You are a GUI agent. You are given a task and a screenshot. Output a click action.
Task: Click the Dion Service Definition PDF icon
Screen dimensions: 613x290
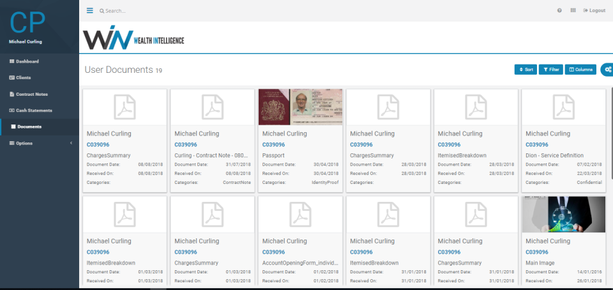[563, 107]
